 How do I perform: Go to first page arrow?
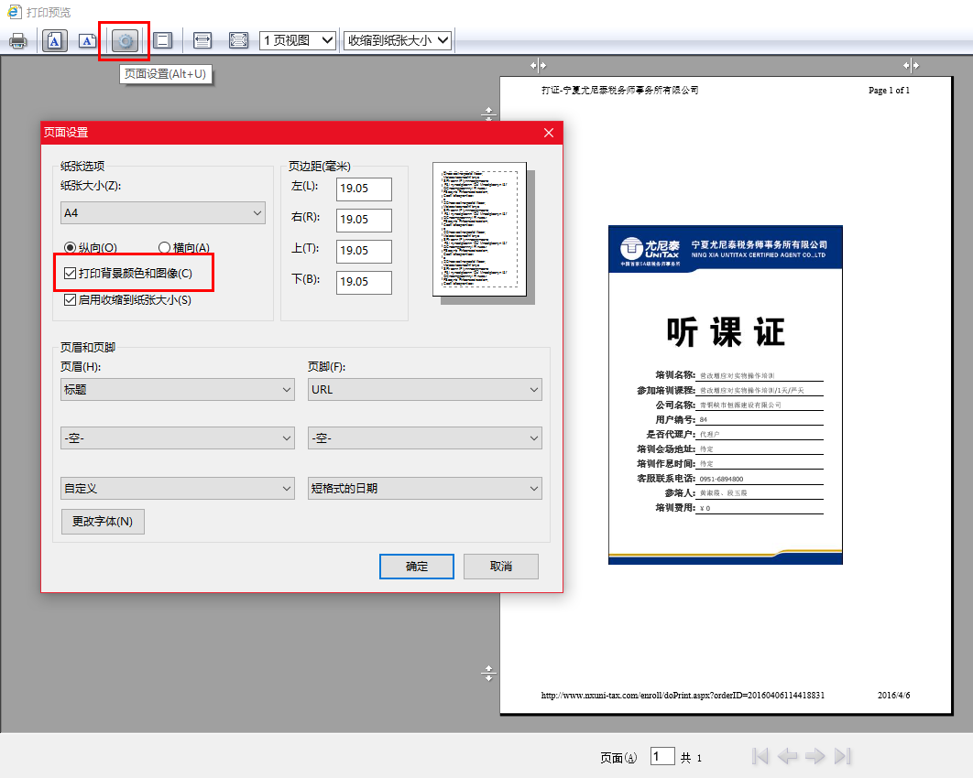pyautogui.click(x=760, y=756)
